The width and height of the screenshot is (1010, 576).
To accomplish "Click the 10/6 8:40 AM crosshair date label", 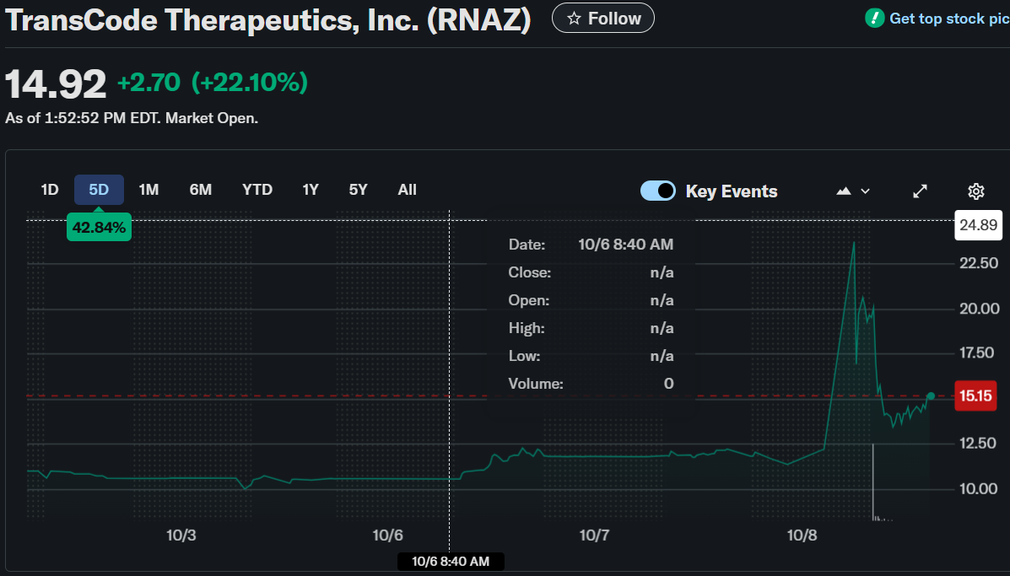I will pyautogui.click(x=450, y=562).
